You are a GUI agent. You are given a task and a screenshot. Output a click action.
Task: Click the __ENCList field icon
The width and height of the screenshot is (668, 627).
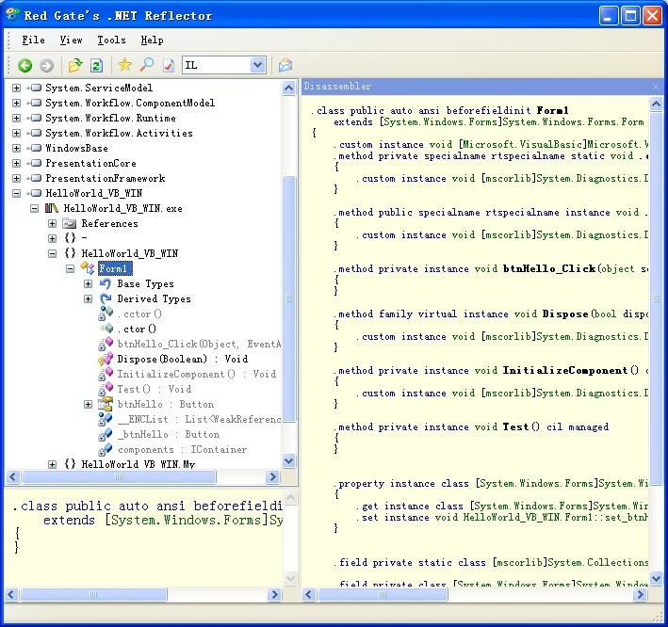(x=106, y=419)
